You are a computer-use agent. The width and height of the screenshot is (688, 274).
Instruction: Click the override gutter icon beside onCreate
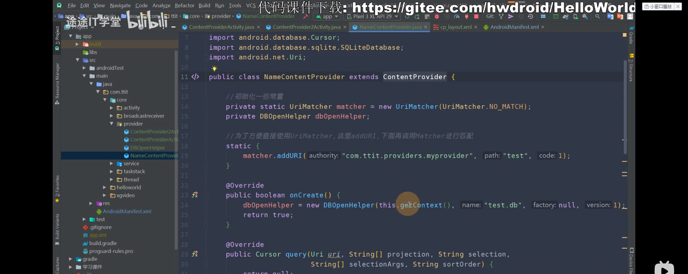coord(195,195)
